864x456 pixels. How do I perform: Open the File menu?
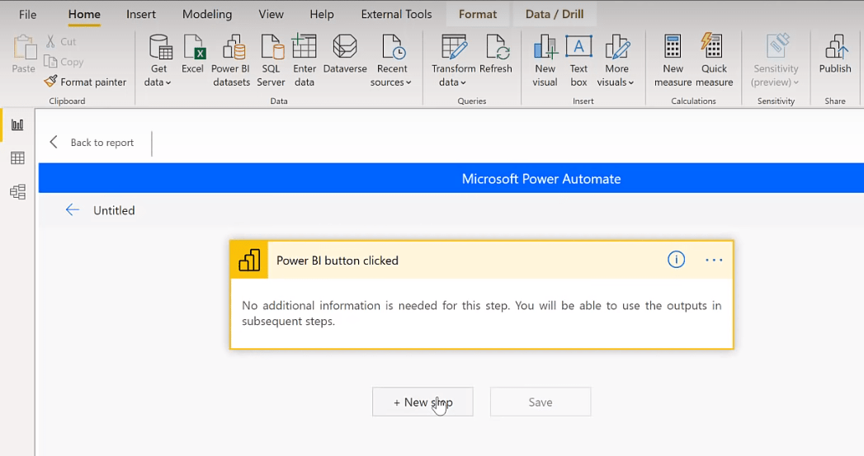click(x=27, y=14)
